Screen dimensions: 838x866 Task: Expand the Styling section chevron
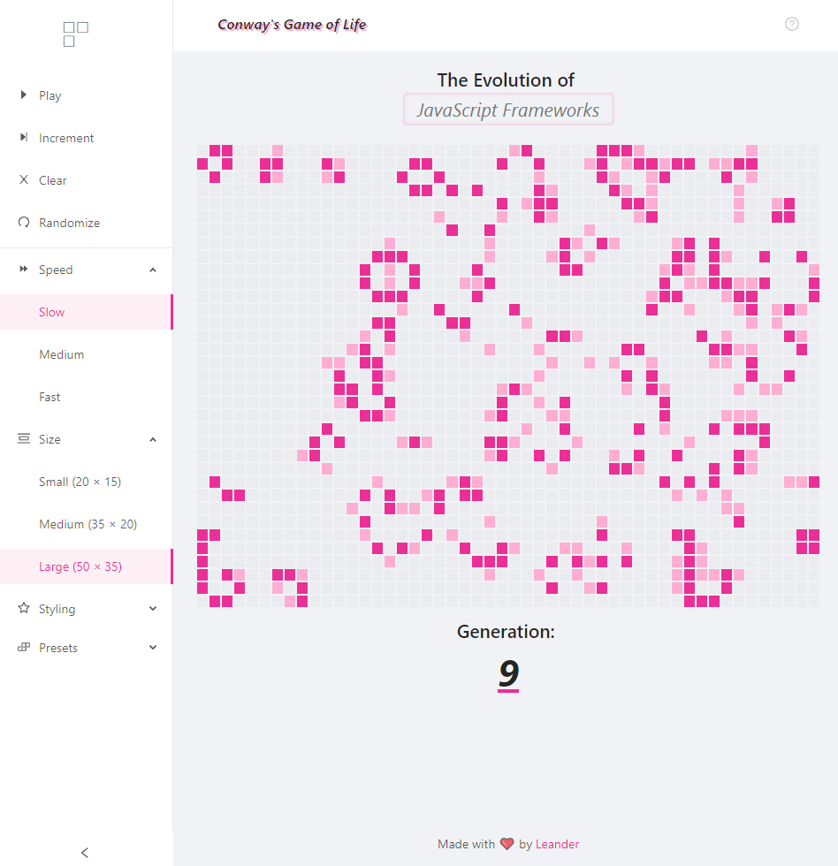tap(153, 609)
